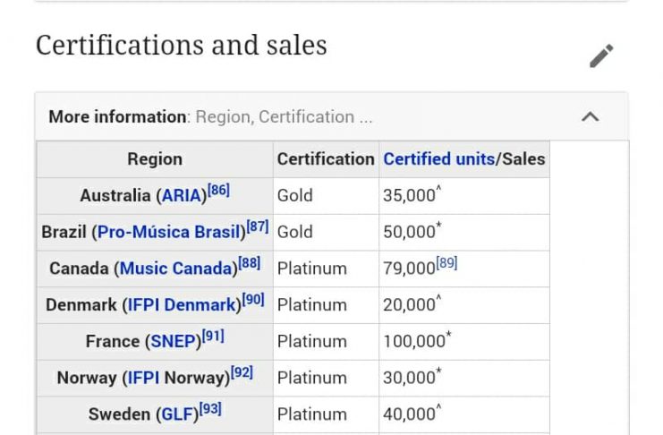Jump to footnote 89 beside 79,000
This screenshot has width=663, height=435.
coord(446,263)
